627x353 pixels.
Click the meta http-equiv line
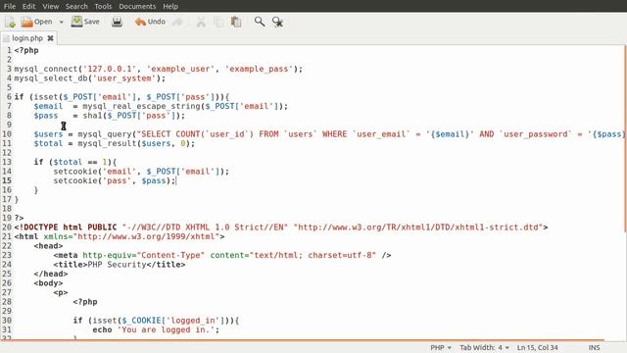(x=222, y=255)
